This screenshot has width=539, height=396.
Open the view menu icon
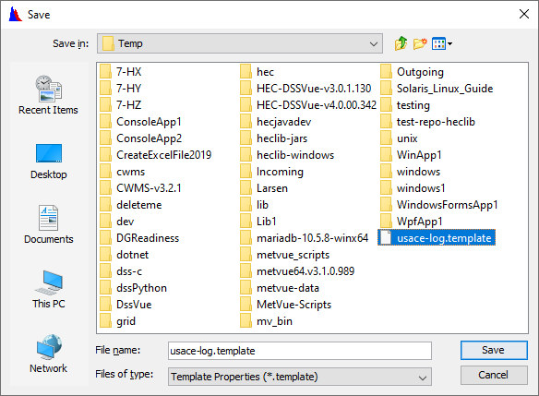pyautogui.click(x=442, y=43)
